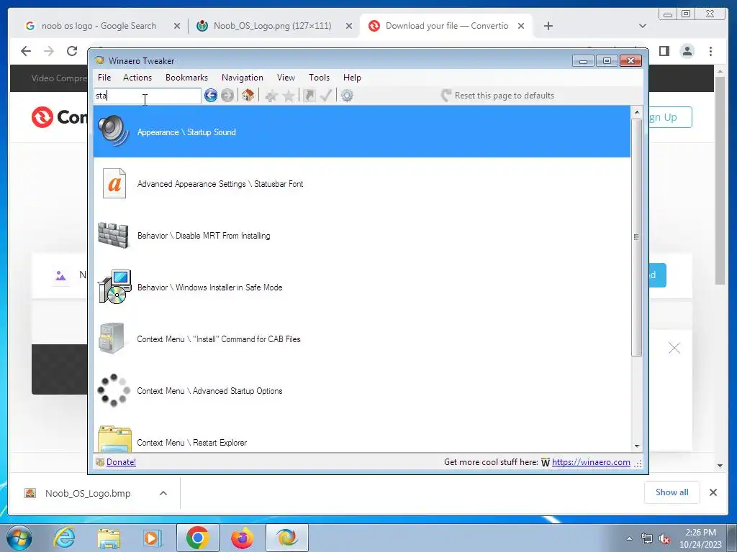
Task: Show hidden tray icons arrow
Action: (629, 538)
